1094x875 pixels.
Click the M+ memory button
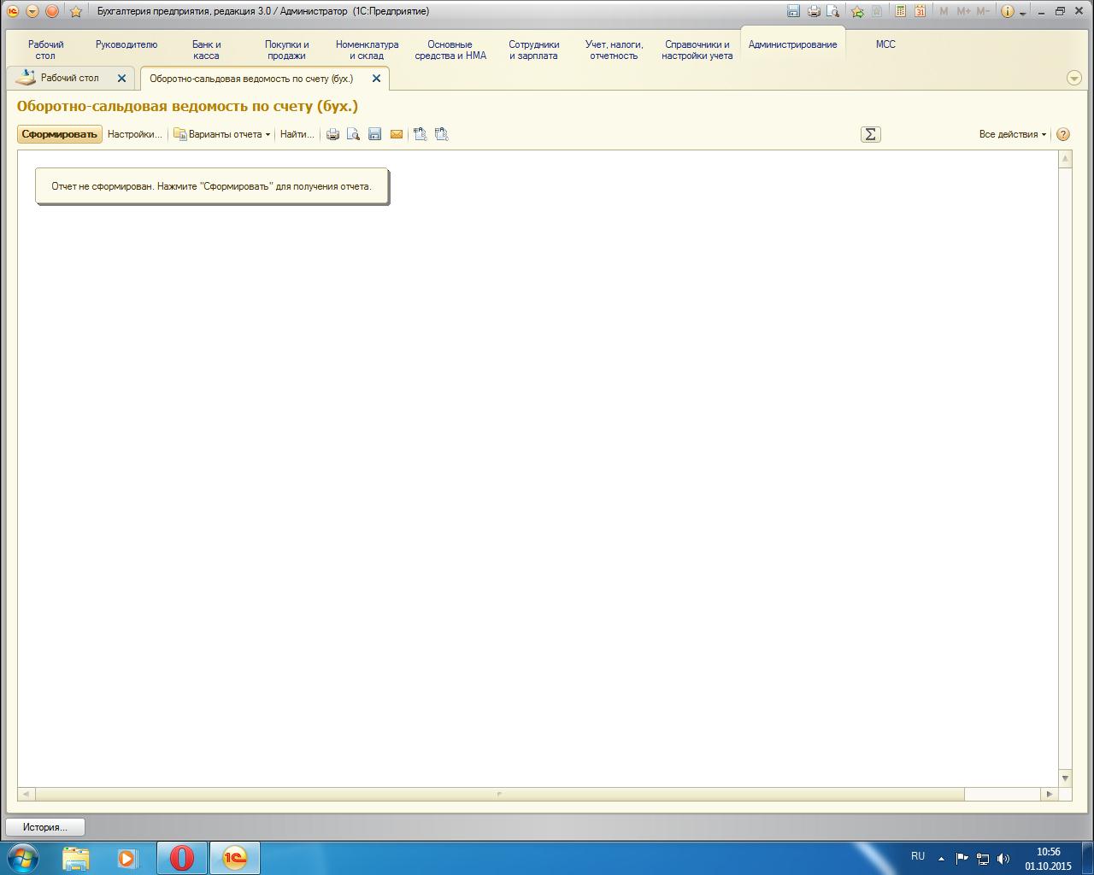tap(963, 11)
